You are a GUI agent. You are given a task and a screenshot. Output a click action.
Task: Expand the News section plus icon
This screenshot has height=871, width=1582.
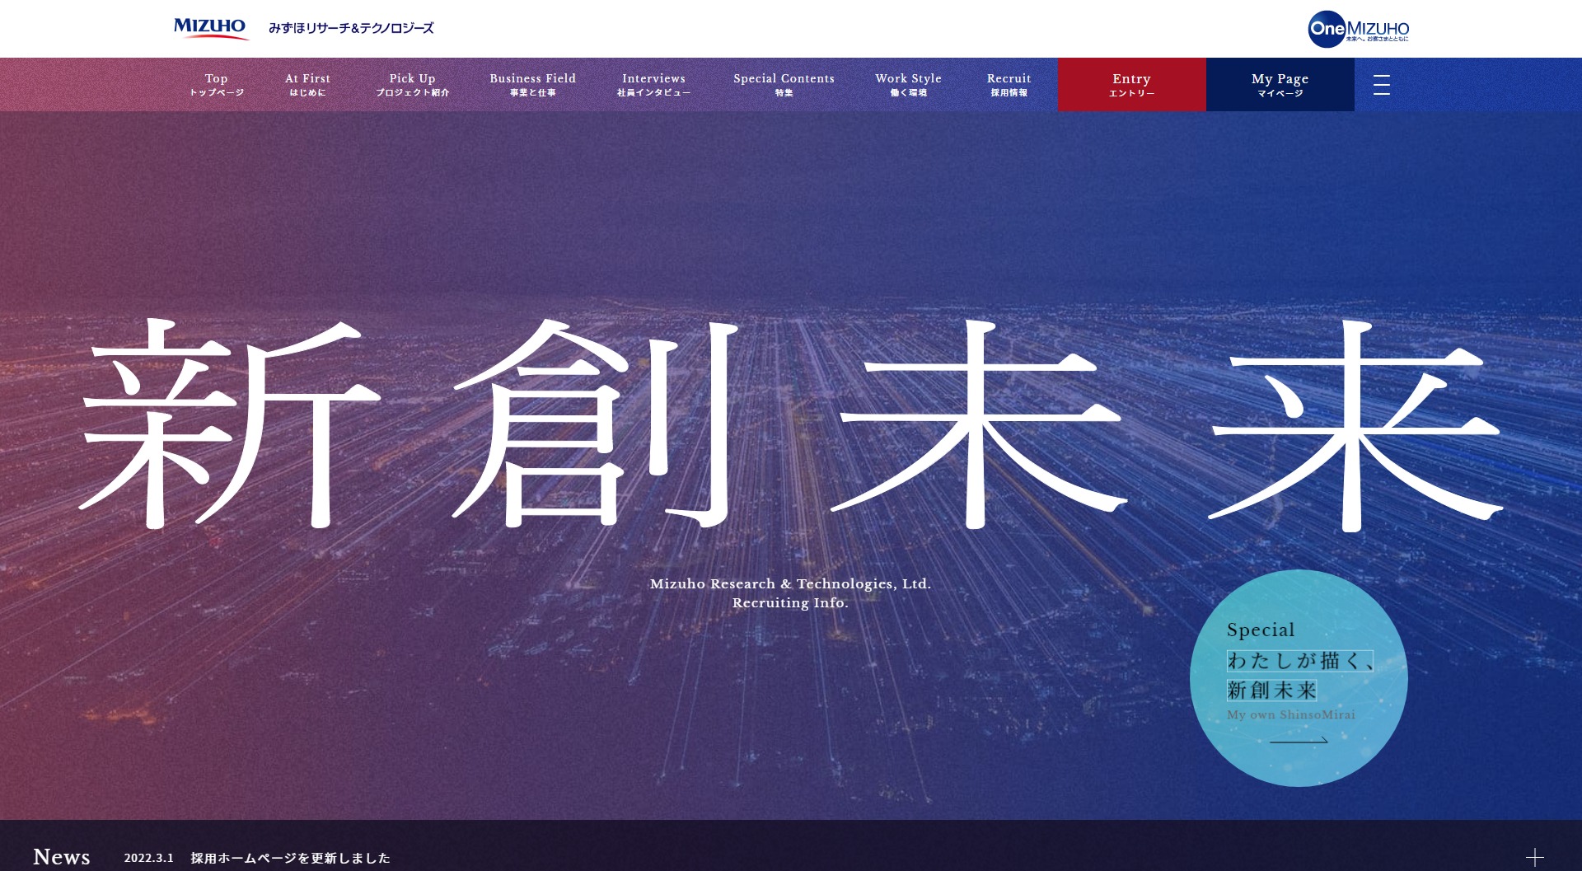1533,857
